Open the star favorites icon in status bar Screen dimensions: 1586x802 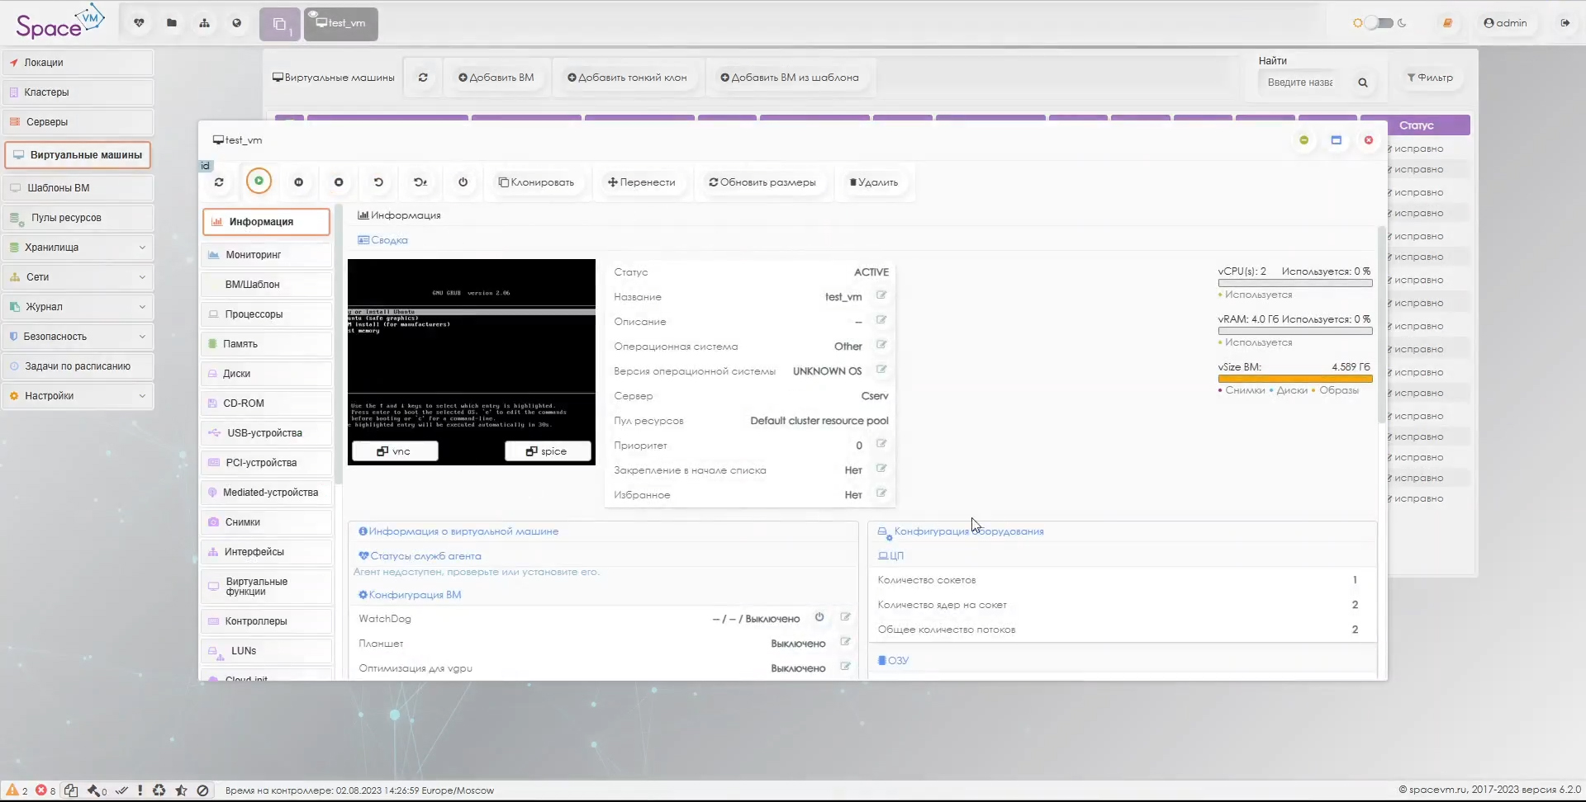pos(181,790)
